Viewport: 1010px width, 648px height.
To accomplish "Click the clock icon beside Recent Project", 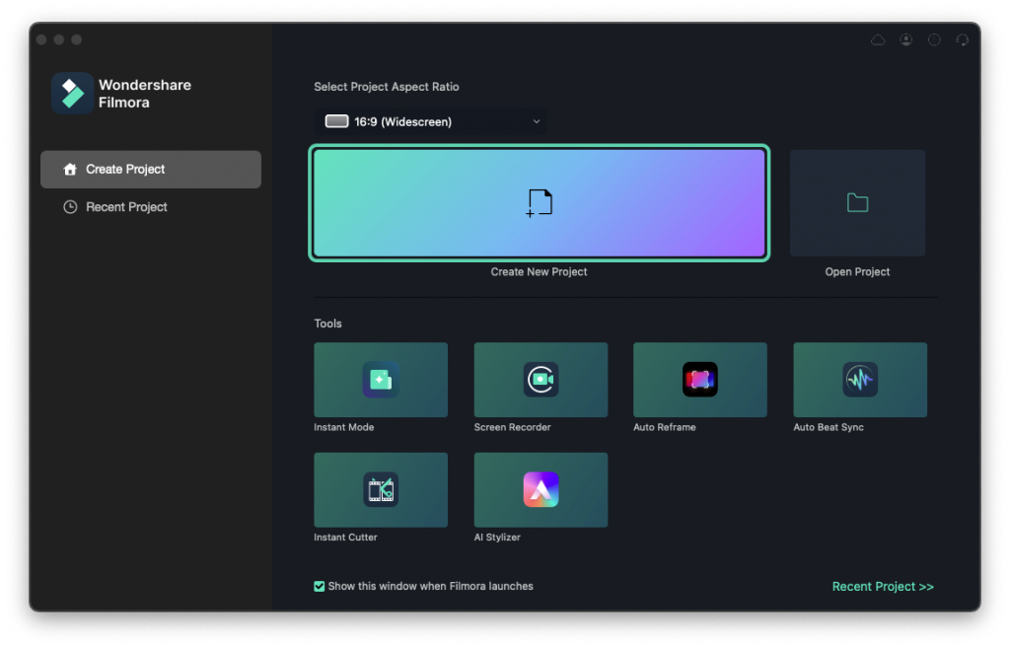I will (x=70, y=207).
